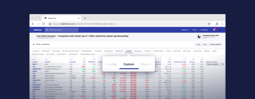Sort Symbol column ascending with up triangle

33,59
